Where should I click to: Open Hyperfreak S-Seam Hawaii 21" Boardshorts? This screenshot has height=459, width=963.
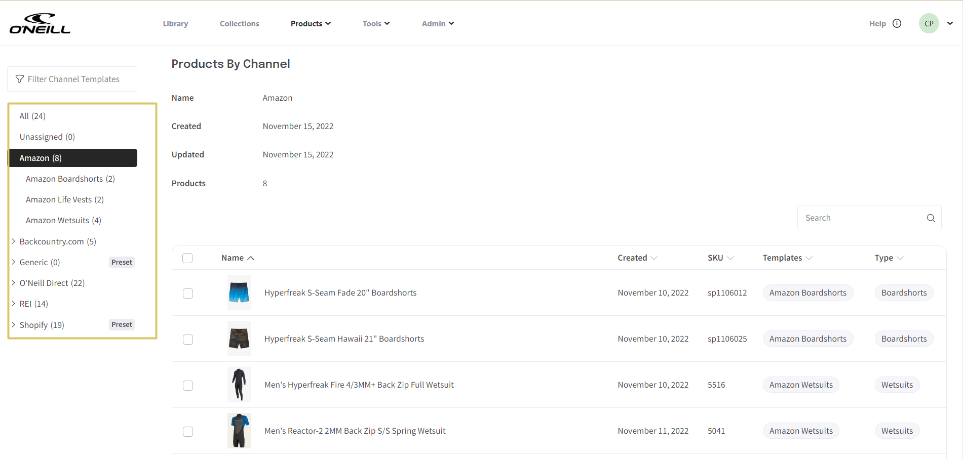[x=344, y=339]
